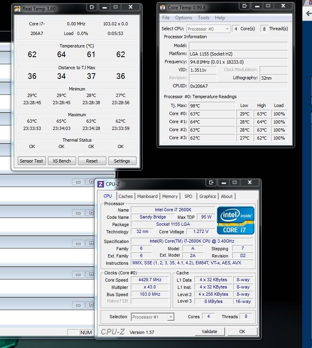Switch to the Caches tab
This screenshot has width=312, height=348.
(x=126, y=196)
